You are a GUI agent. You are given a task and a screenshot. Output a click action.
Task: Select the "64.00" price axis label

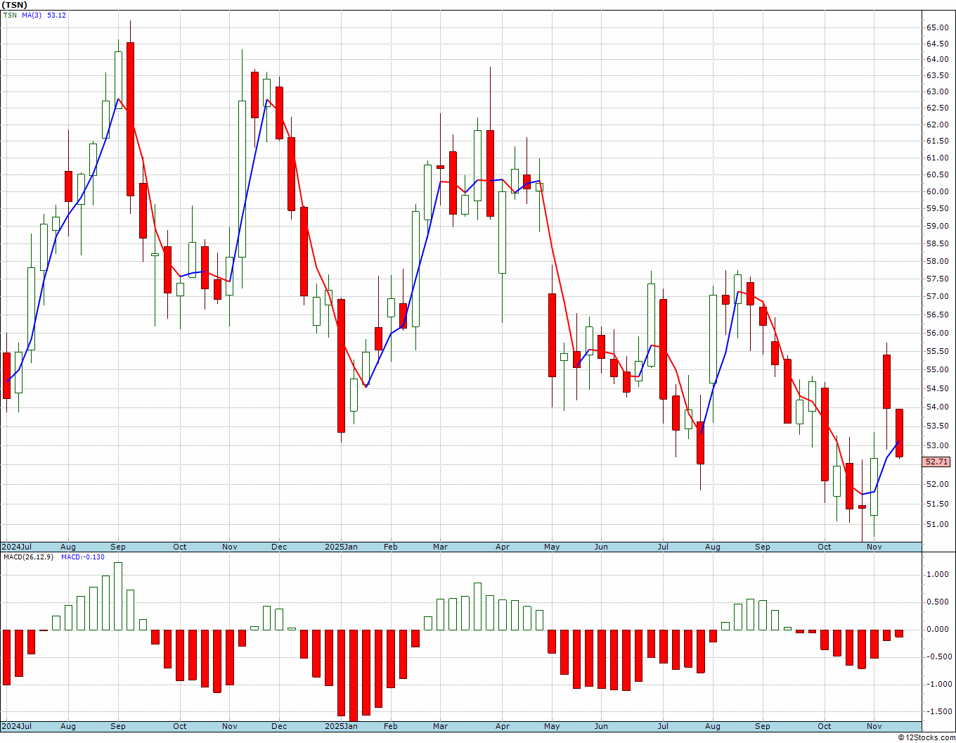point(936,59)
